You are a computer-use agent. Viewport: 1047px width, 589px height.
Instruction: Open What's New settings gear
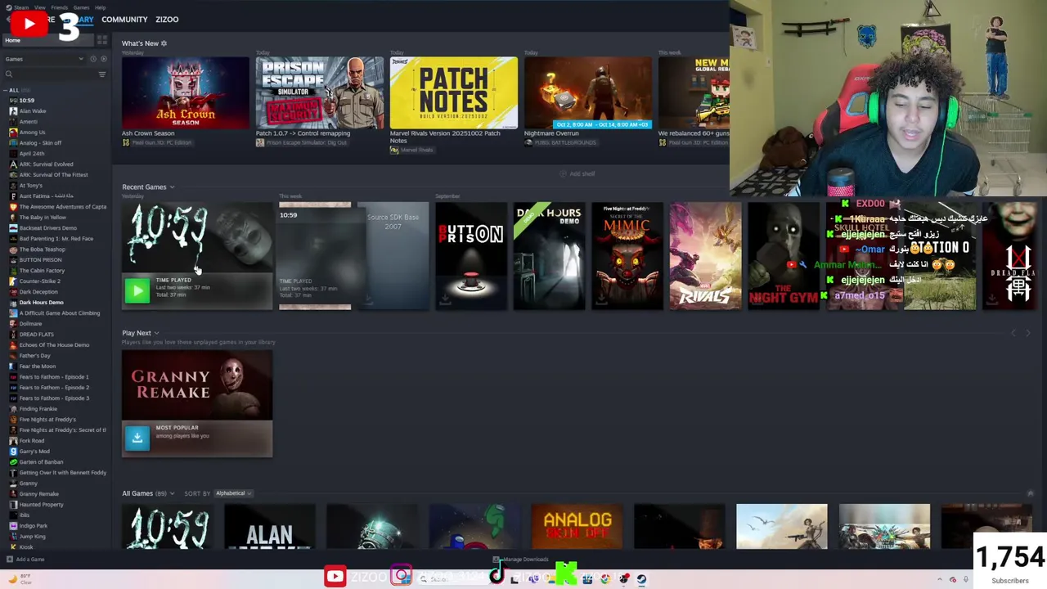[x=164, y=43]
